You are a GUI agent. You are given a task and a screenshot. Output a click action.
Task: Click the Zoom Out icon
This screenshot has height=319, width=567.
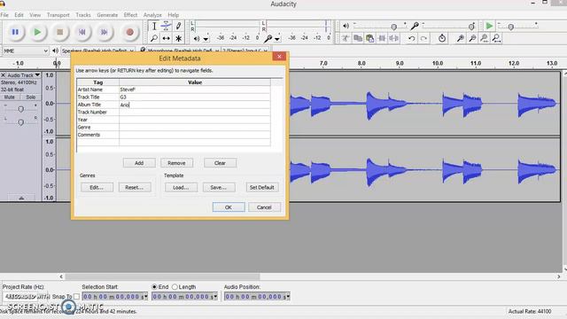tap(472, 38)
